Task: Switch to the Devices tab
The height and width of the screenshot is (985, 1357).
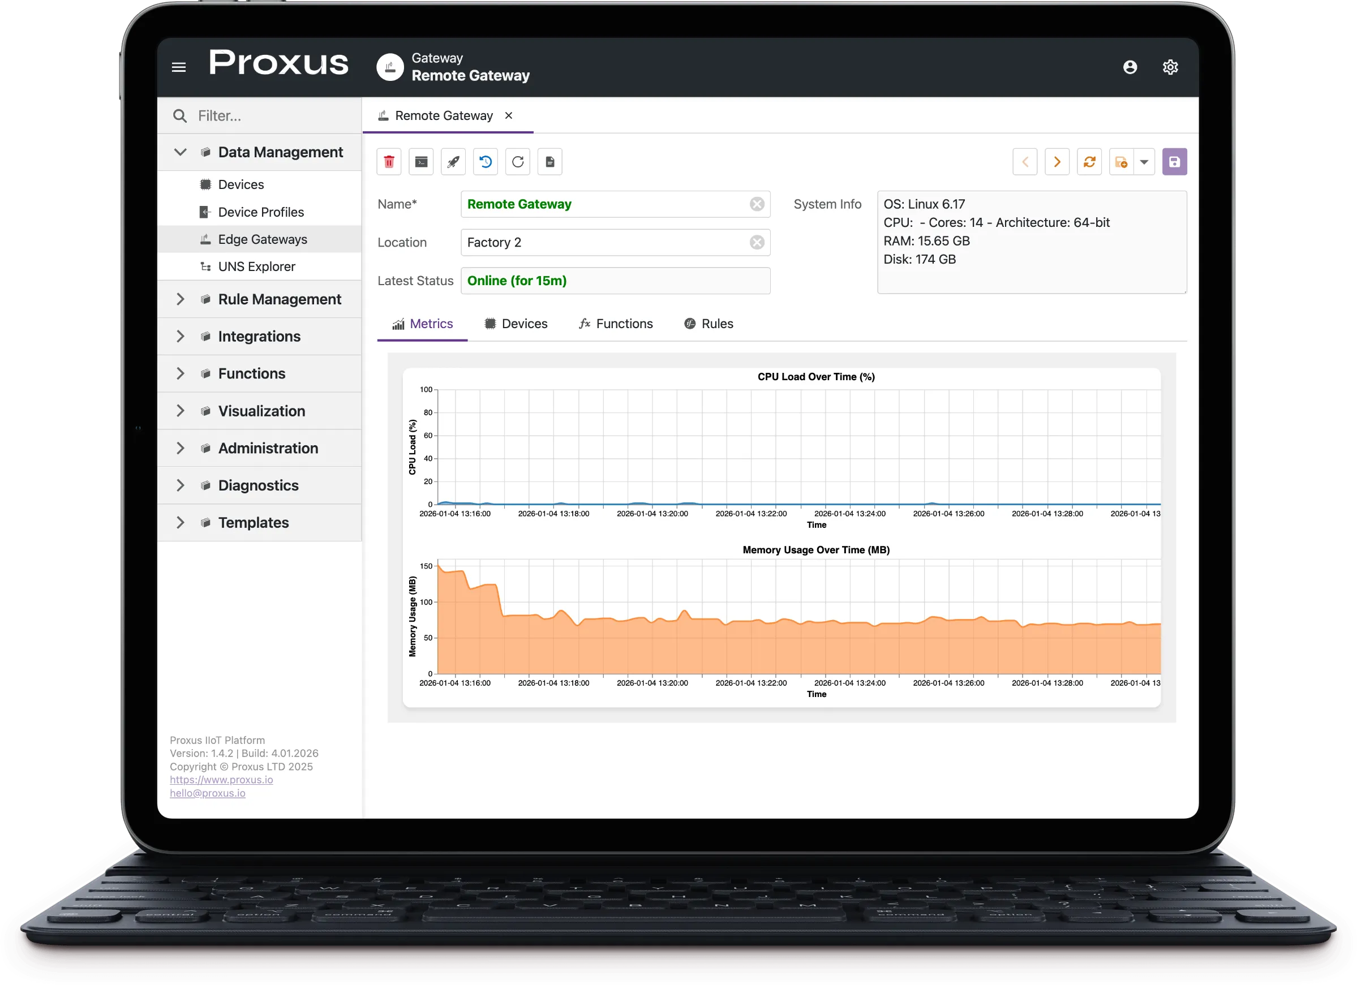Action: click(516, 324)
